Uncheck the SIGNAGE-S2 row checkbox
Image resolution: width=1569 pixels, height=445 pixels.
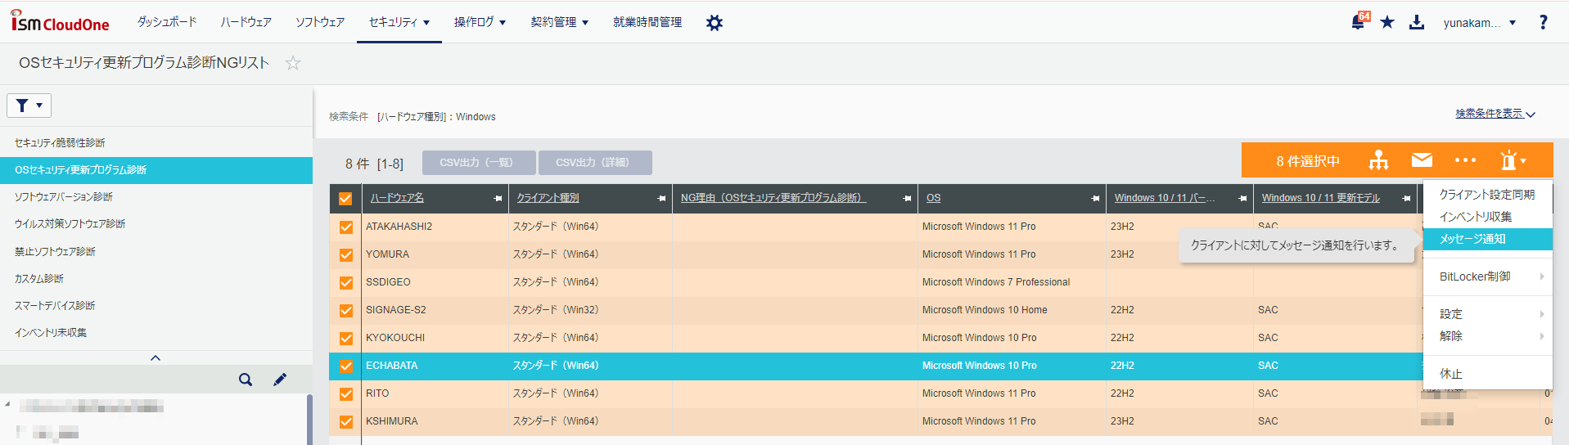346,311
